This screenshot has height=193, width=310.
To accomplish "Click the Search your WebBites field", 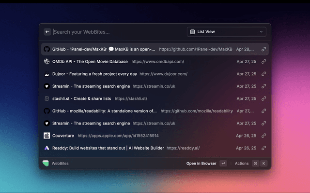I will coord(116,32).
